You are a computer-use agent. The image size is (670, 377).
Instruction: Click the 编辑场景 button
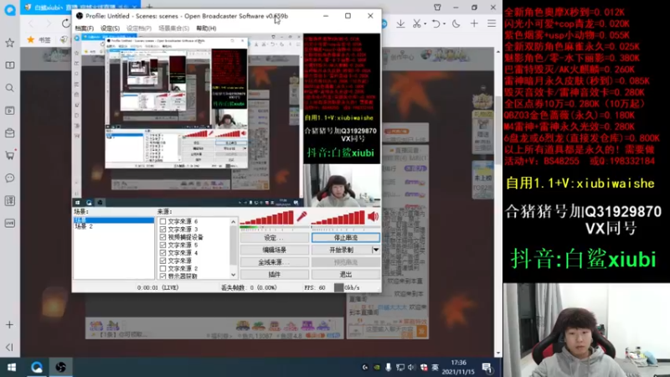pyautogui.click(x=275, y=250)
